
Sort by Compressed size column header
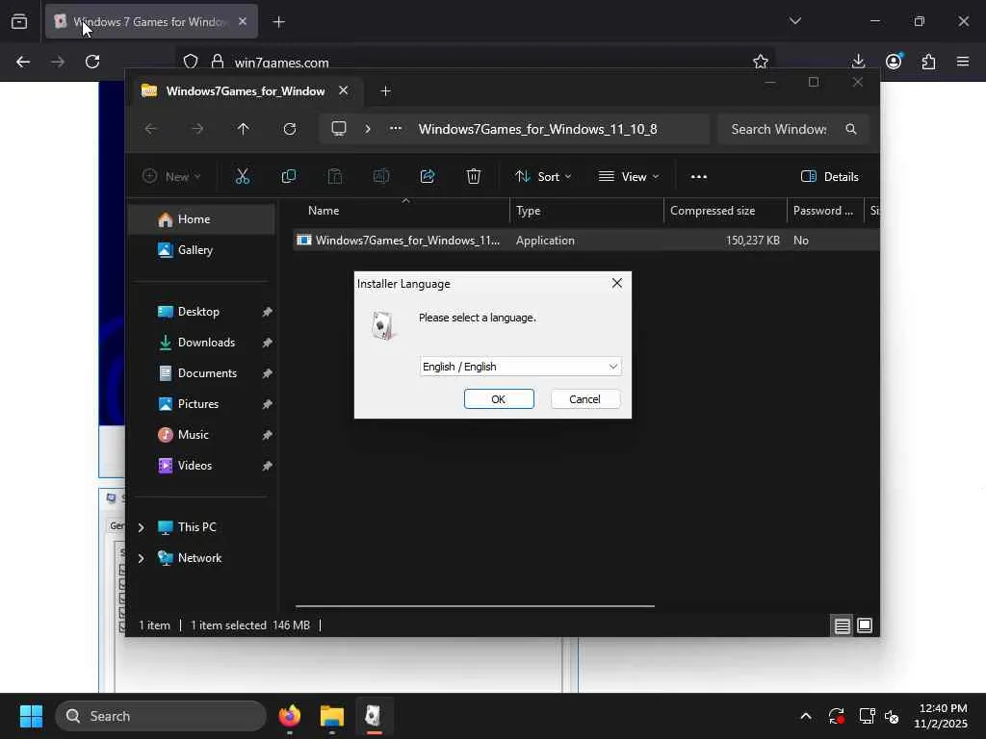[x=725, y=211]
